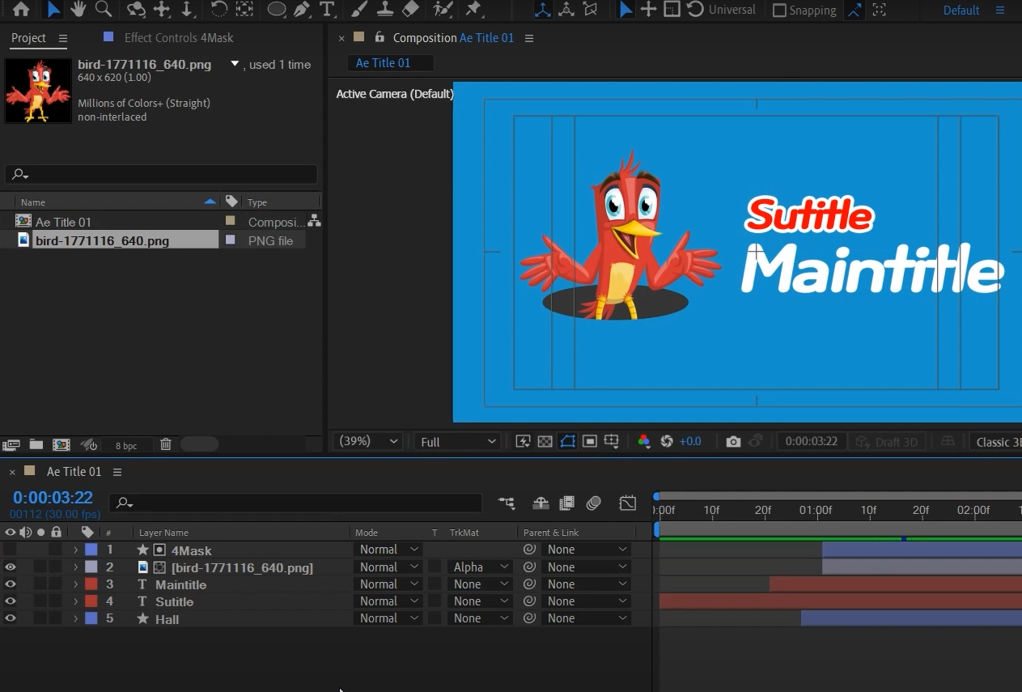Click the Home icon in toolbar
Viewport: 1022px width, 692px height.
[21, 10]
